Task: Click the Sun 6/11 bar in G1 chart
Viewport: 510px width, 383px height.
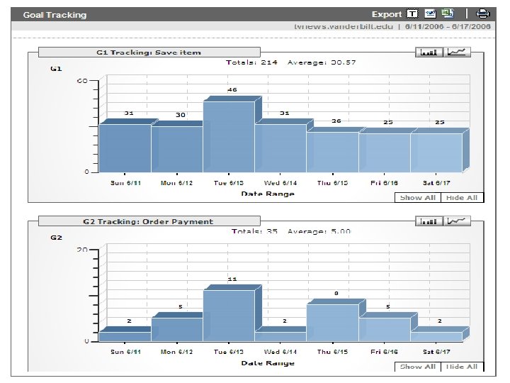Action: pos(125,148)
